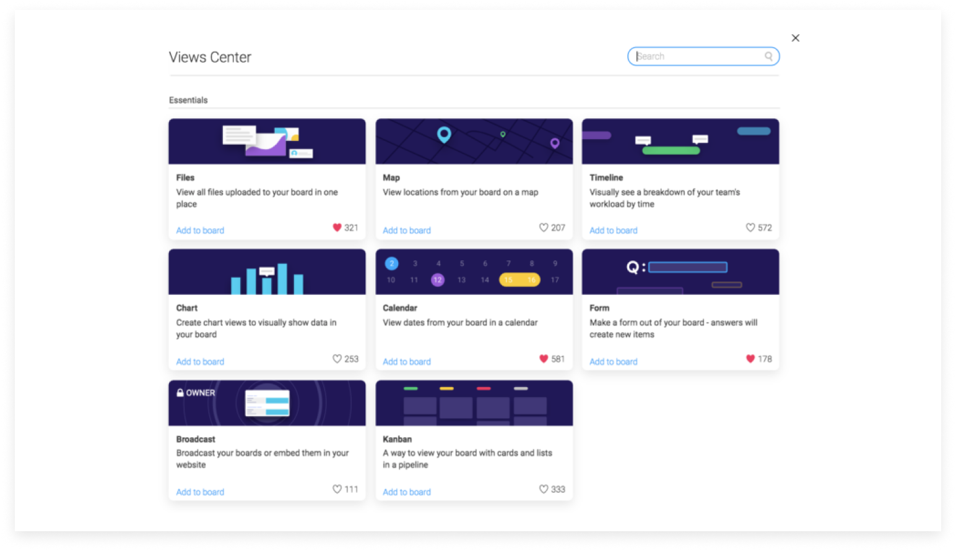Add the Chart view to board
The width and height of the screenshot is (956, 551).
[x=200, y=362]
